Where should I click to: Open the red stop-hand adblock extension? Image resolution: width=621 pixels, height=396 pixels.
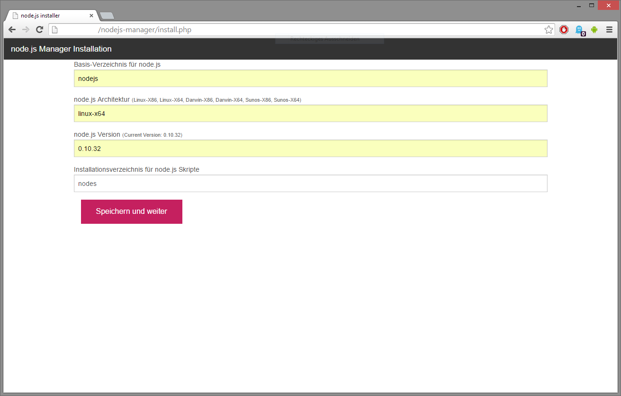[564, 30]
